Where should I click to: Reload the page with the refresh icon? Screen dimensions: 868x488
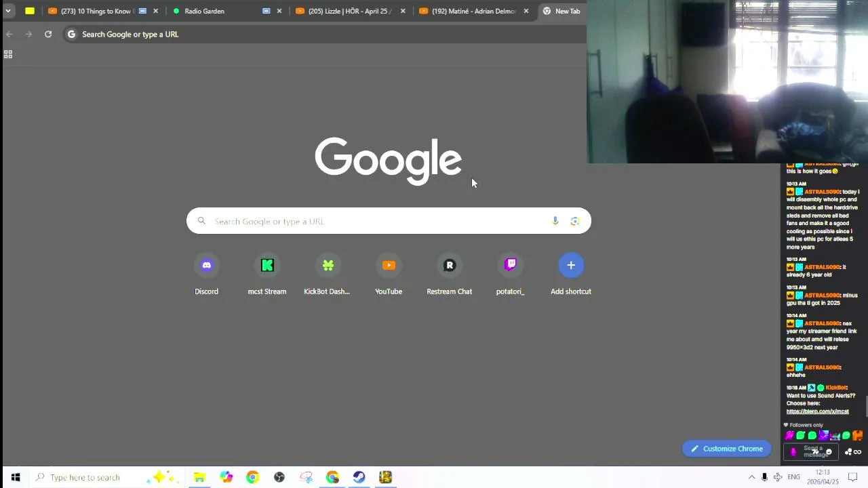coord(48,34)
